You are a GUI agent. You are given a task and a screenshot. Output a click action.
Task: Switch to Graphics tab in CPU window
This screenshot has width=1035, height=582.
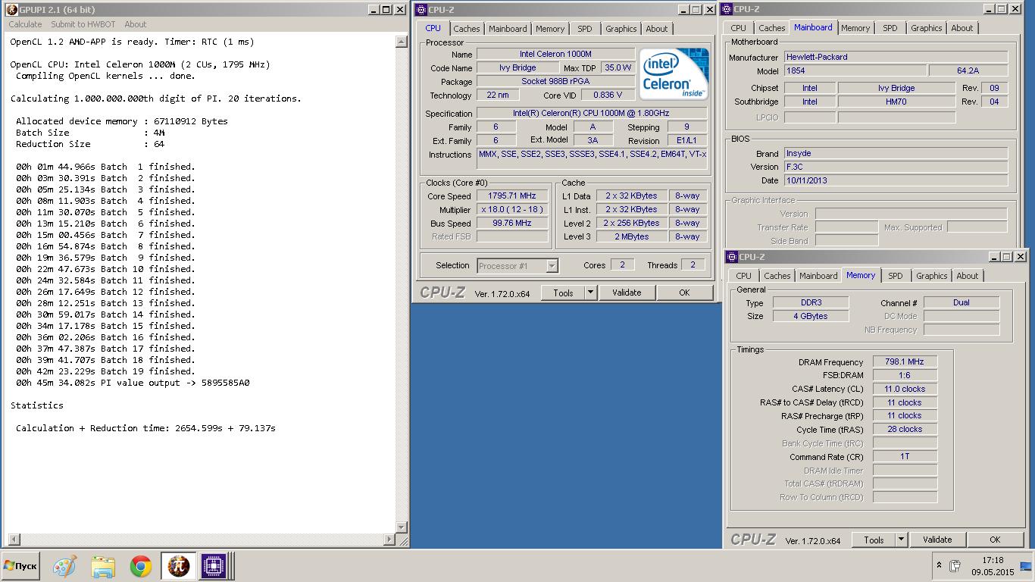click(x=621, y=29)
